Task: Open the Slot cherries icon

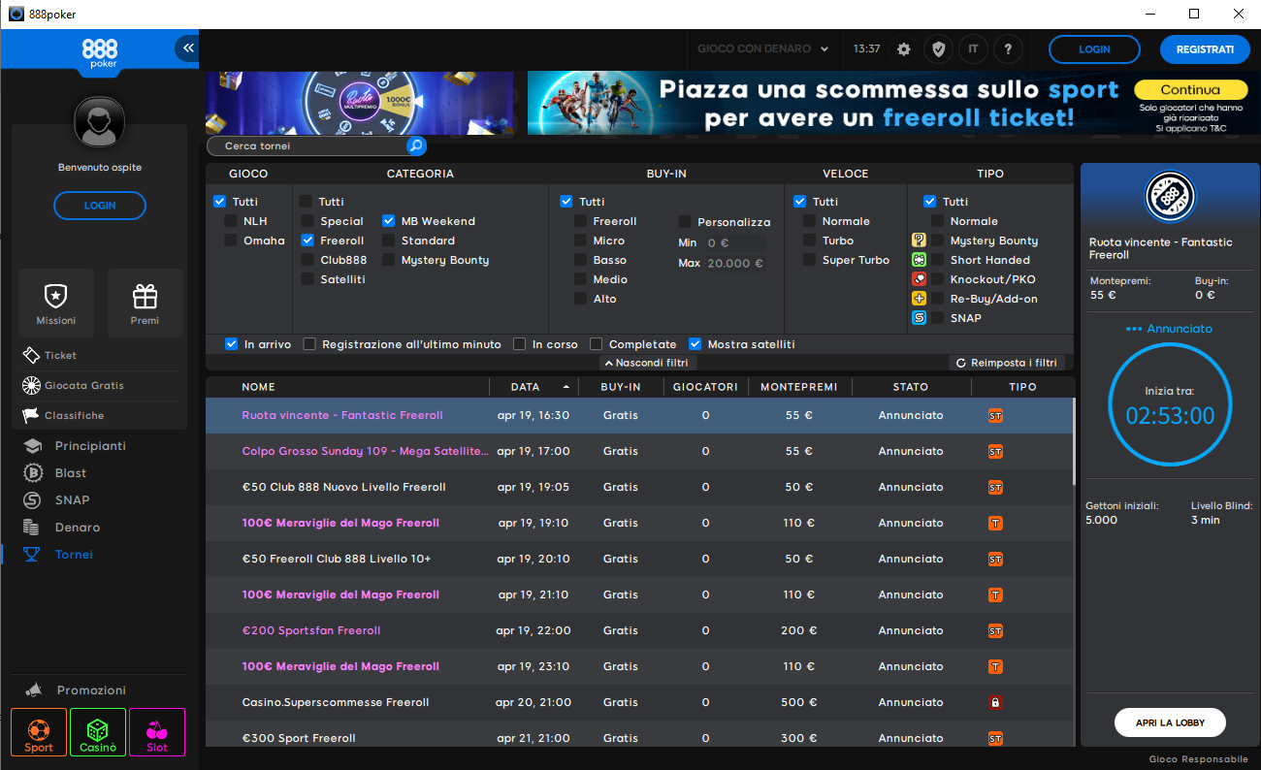Action: pyautogui.click(x=157, y=732)
